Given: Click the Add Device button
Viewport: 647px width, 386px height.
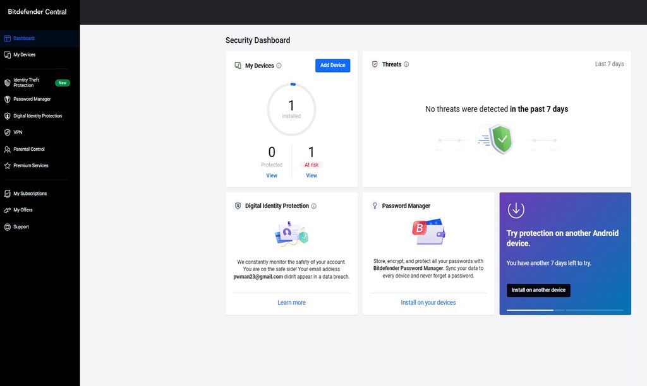Looking at the screenshot, I should [x=332, y=66].
